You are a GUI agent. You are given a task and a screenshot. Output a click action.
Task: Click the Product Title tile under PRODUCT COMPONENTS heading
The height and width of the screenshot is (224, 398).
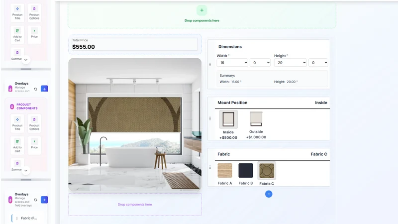(x=17, y=123)
